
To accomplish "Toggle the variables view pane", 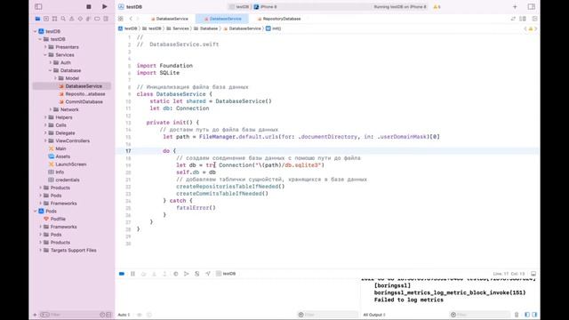I will [x=527, y=315].
